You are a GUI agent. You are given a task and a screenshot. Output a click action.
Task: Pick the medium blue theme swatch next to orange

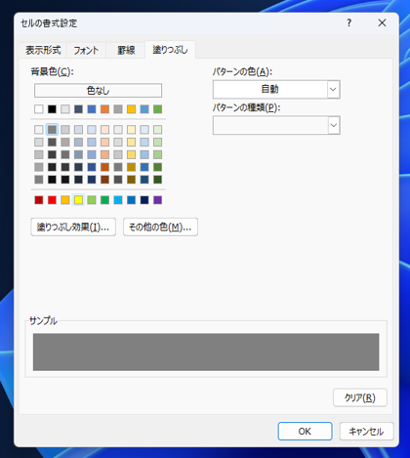(92, 109)
